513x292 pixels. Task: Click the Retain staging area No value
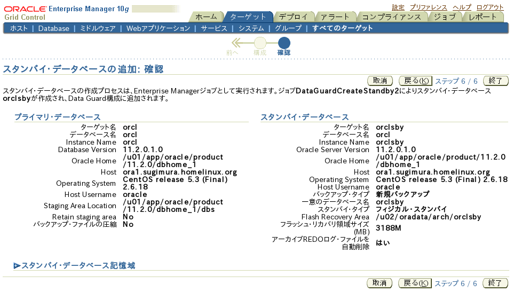(x=128, y=217)
